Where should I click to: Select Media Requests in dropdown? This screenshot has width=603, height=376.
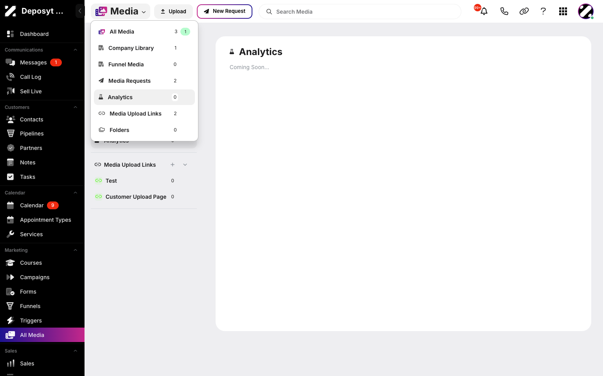(x=144, y=81)
